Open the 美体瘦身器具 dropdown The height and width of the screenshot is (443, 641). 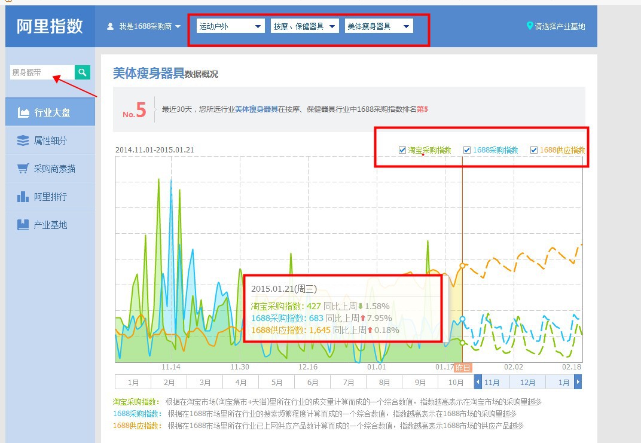(379, 26)
